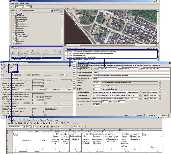Image resolution: width=171 pixels, height=154 pixels.
Task: Expand the Арбажский tree node
Action: pyautogui.click(x=14, y=15)
